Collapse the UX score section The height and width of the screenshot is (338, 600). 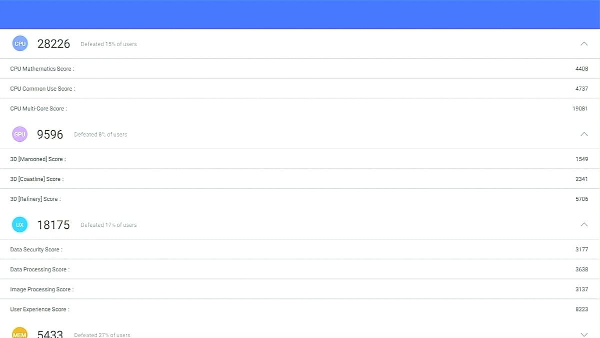(x=583, y=225)
